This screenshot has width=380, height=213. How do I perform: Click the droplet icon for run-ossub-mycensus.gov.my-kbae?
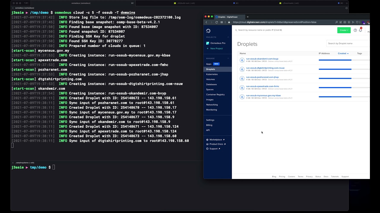[x=242, y=97]
